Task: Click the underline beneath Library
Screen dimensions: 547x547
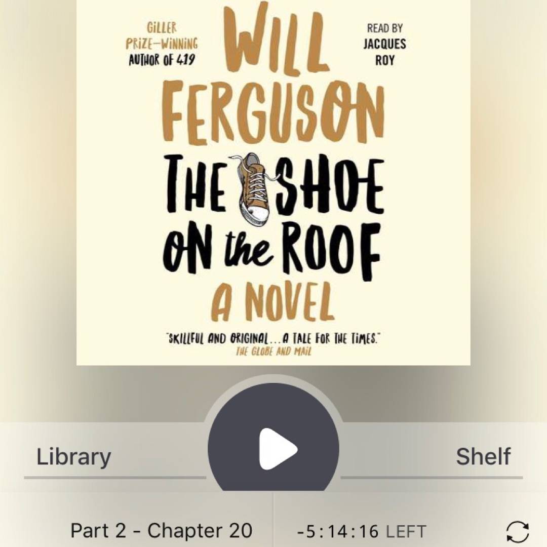Action: (115, 478)
